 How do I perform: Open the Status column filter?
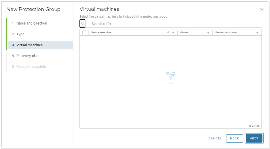pyautogui.click(x=208, y=33)
